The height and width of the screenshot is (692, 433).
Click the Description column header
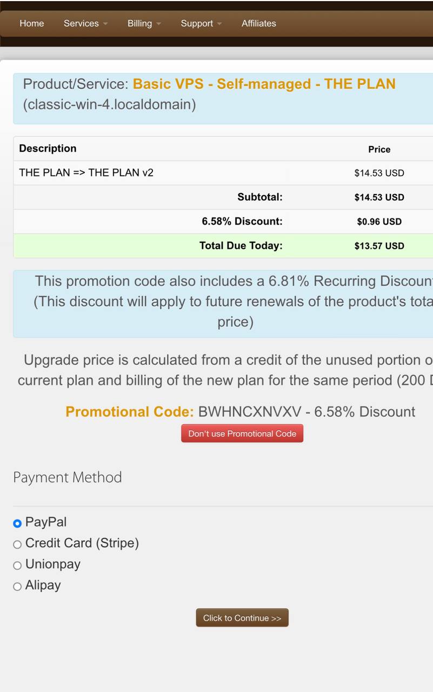tap(48, 149)
